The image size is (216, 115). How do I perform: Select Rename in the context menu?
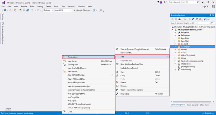click(142, 86)
